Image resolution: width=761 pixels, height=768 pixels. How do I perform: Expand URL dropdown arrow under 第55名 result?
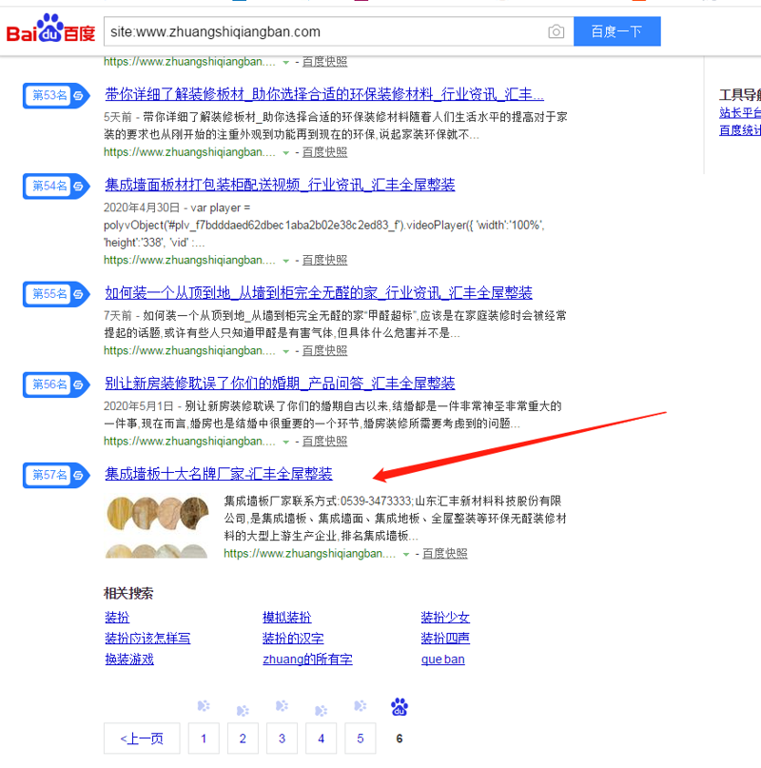point(286,351)
